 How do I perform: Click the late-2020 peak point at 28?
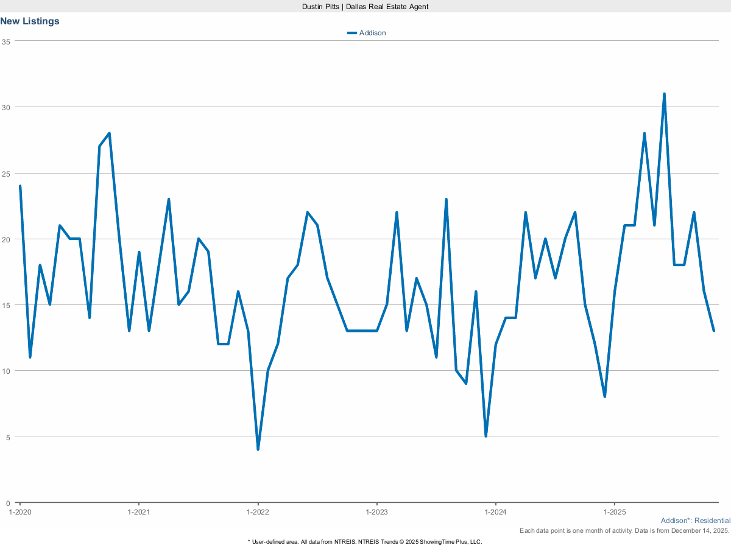click(109, 133)
